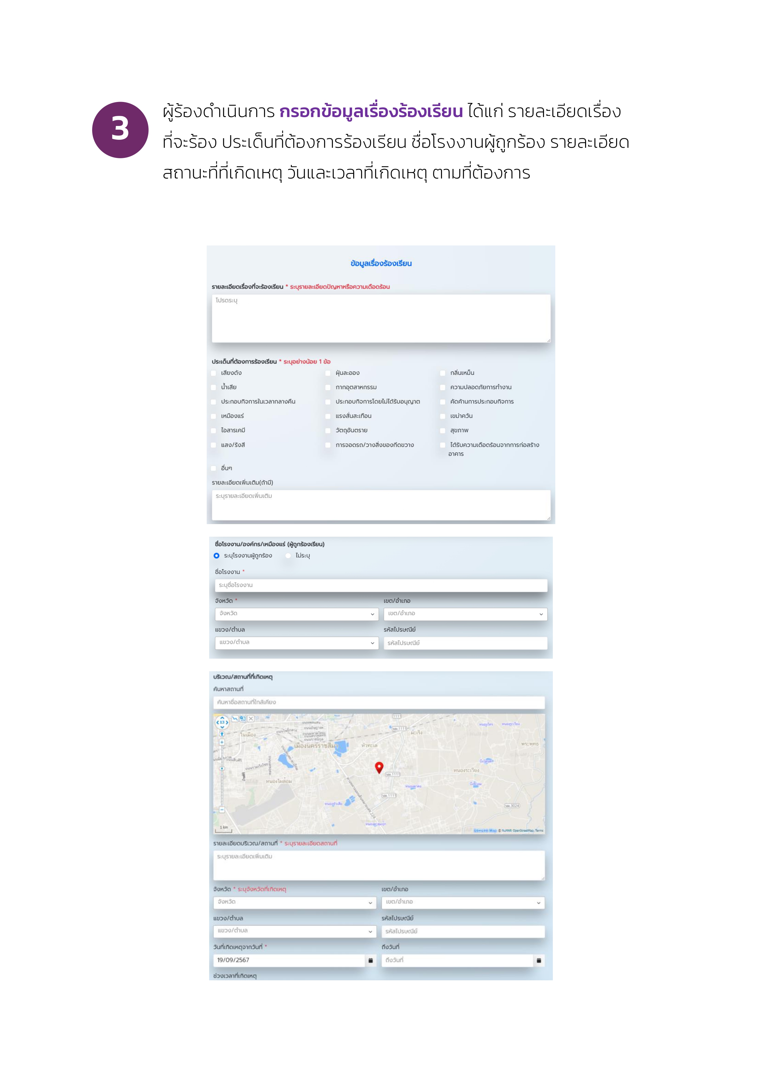Viewport: 762px width, 1078px height.
Task: Open factory เขต/อำเภอ dropdown
Action: pyautogui.click(x=465, y=614)
